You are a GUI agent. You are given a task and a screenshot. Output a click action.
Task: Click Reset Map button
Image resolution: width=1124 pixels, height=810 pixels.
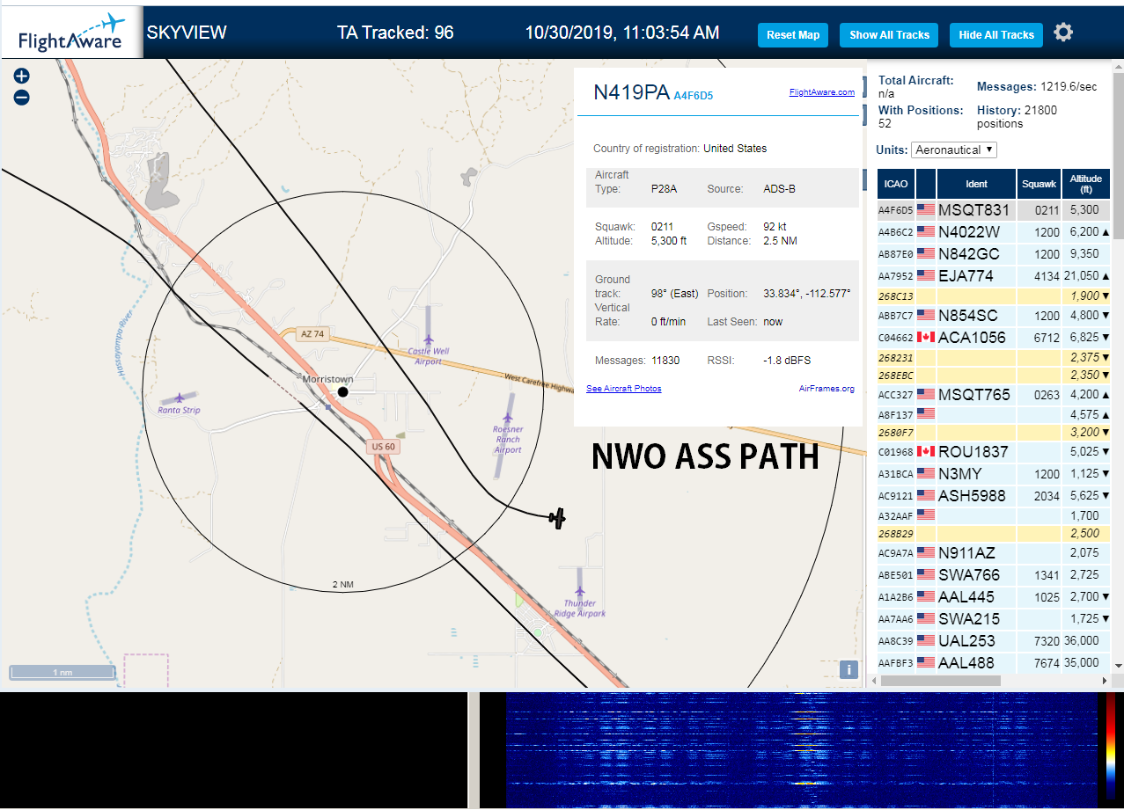click(793, 35)
